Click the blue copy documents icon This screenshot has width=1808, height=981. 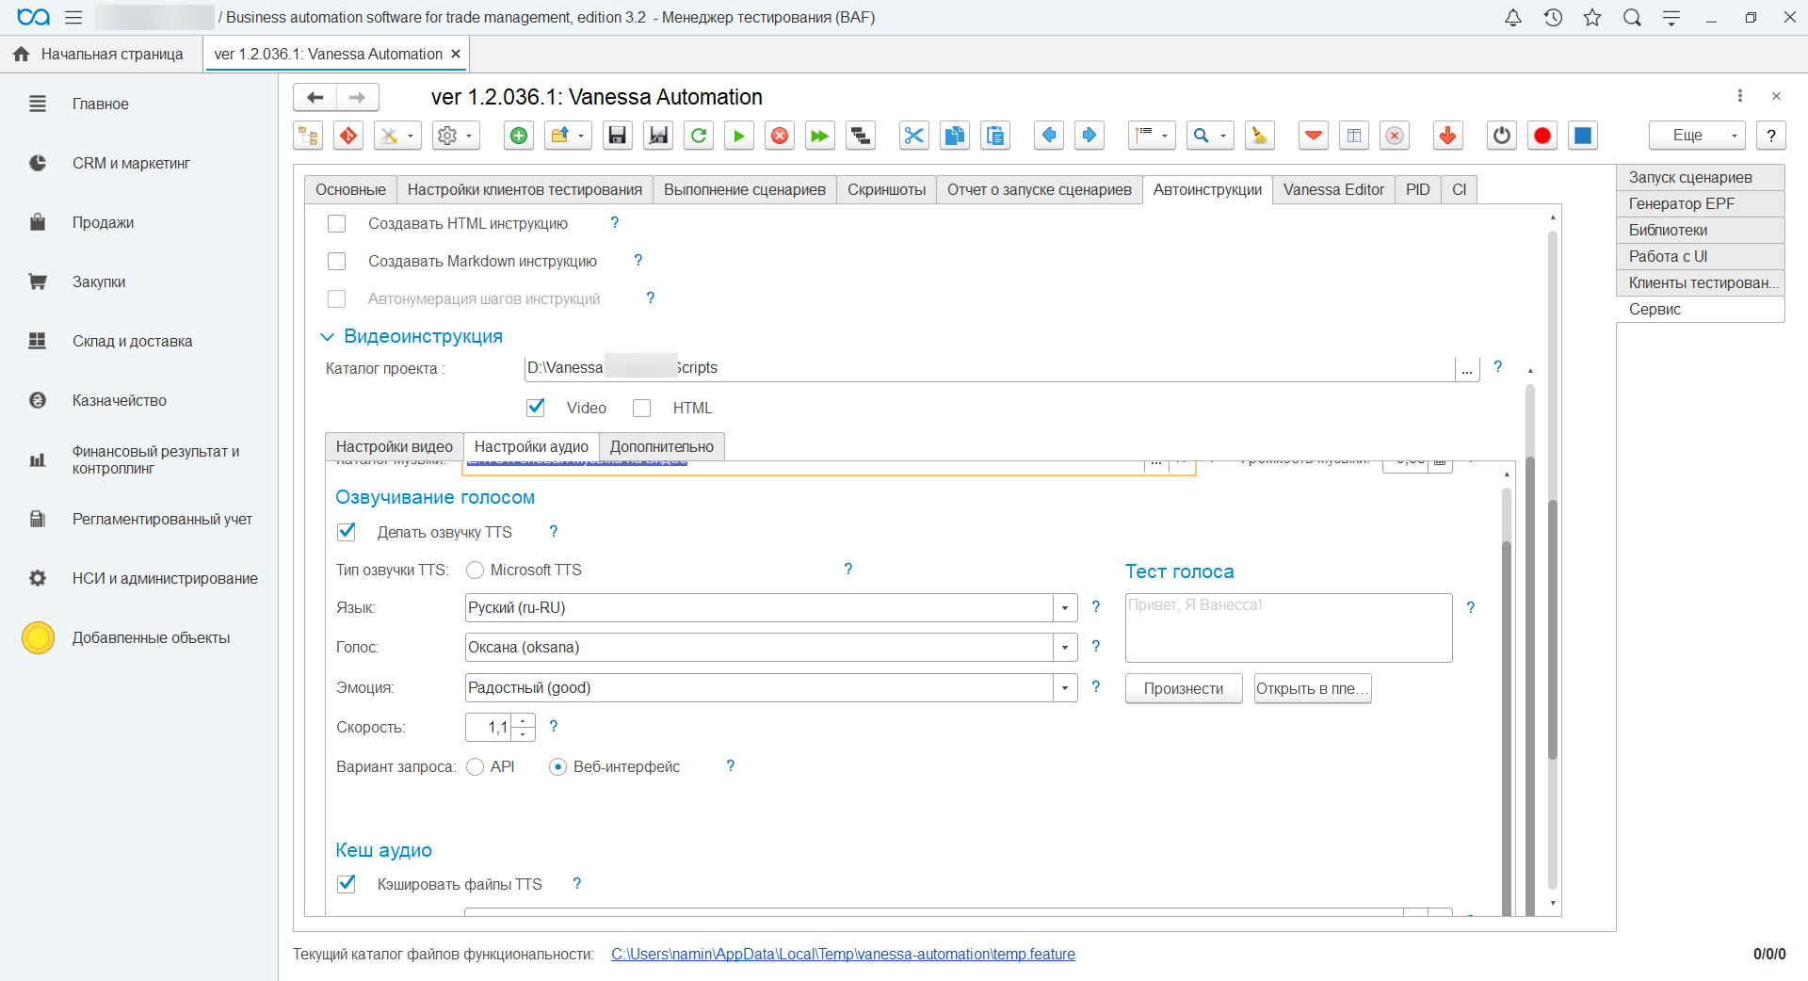point(954,136)
